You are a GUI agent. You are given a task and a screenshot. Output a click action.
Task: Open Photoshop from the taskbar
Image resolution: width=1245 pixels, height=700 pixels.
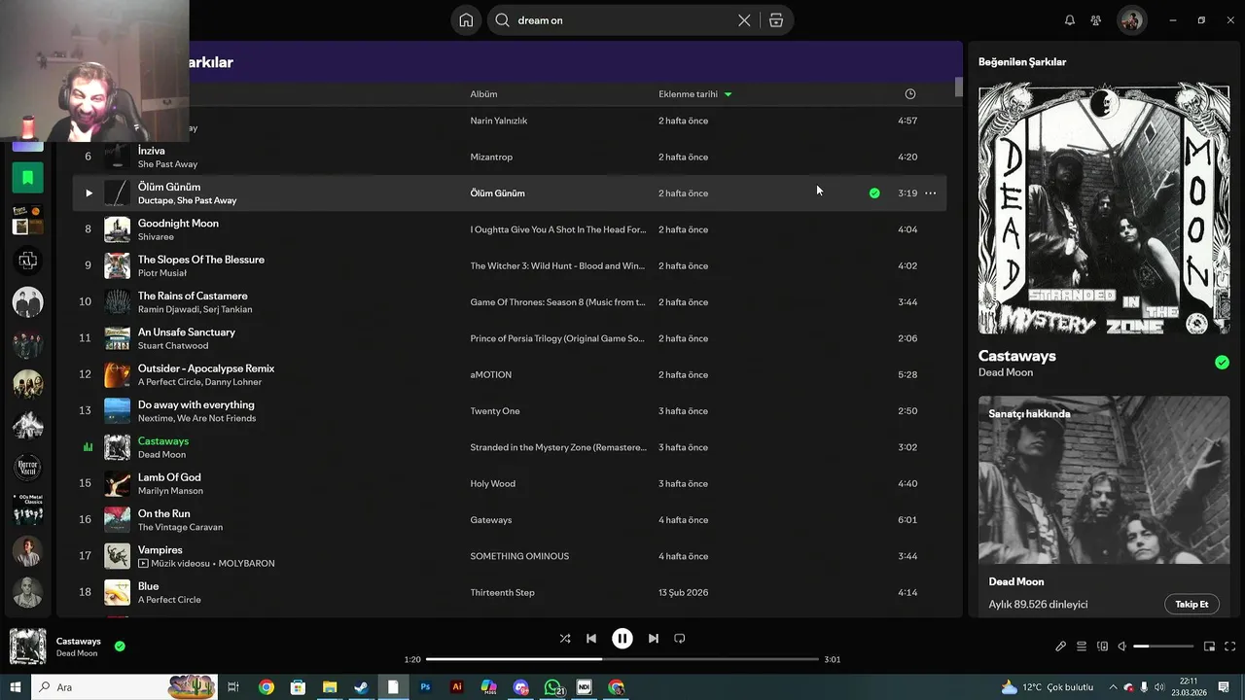(425, 687)
